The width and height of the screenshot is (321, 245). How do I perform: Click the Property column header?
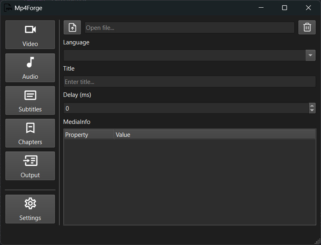coord(89,134)
